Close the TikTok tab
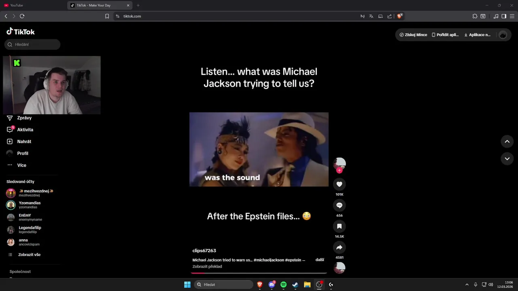Image resolution: width=518 pixels, height=291 pixels. point(128,5)
